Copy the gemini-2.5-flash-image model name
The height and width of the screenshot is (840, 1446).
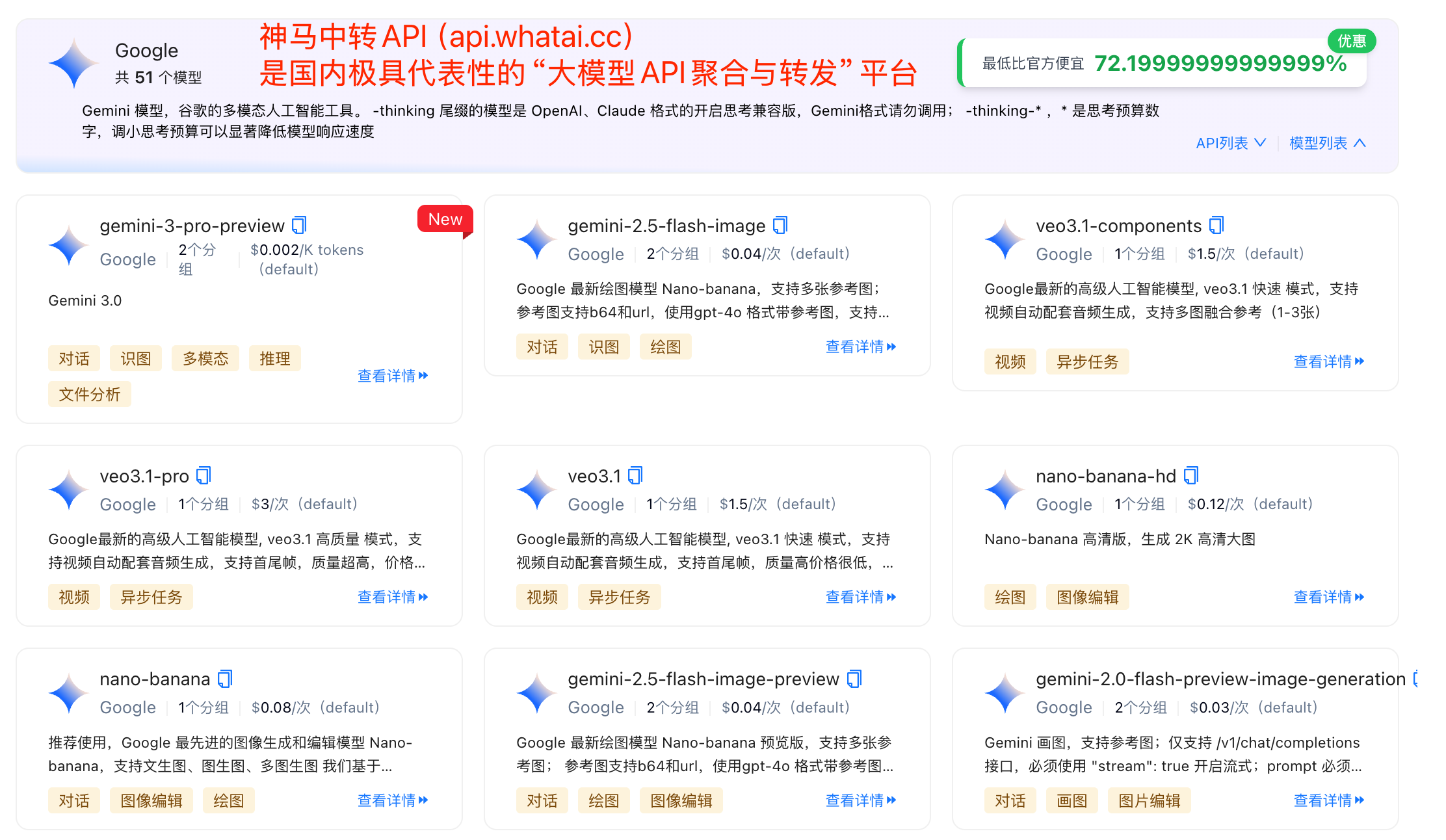[780, 226]
